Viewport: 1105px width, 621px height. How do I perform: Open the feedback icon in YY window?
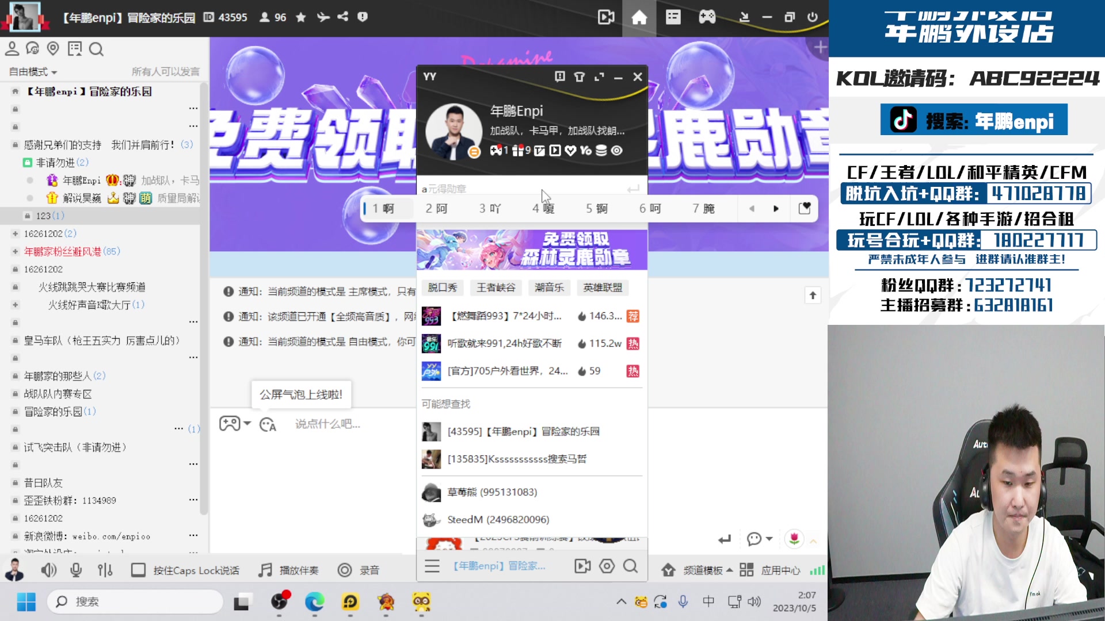tap(559, 76)
